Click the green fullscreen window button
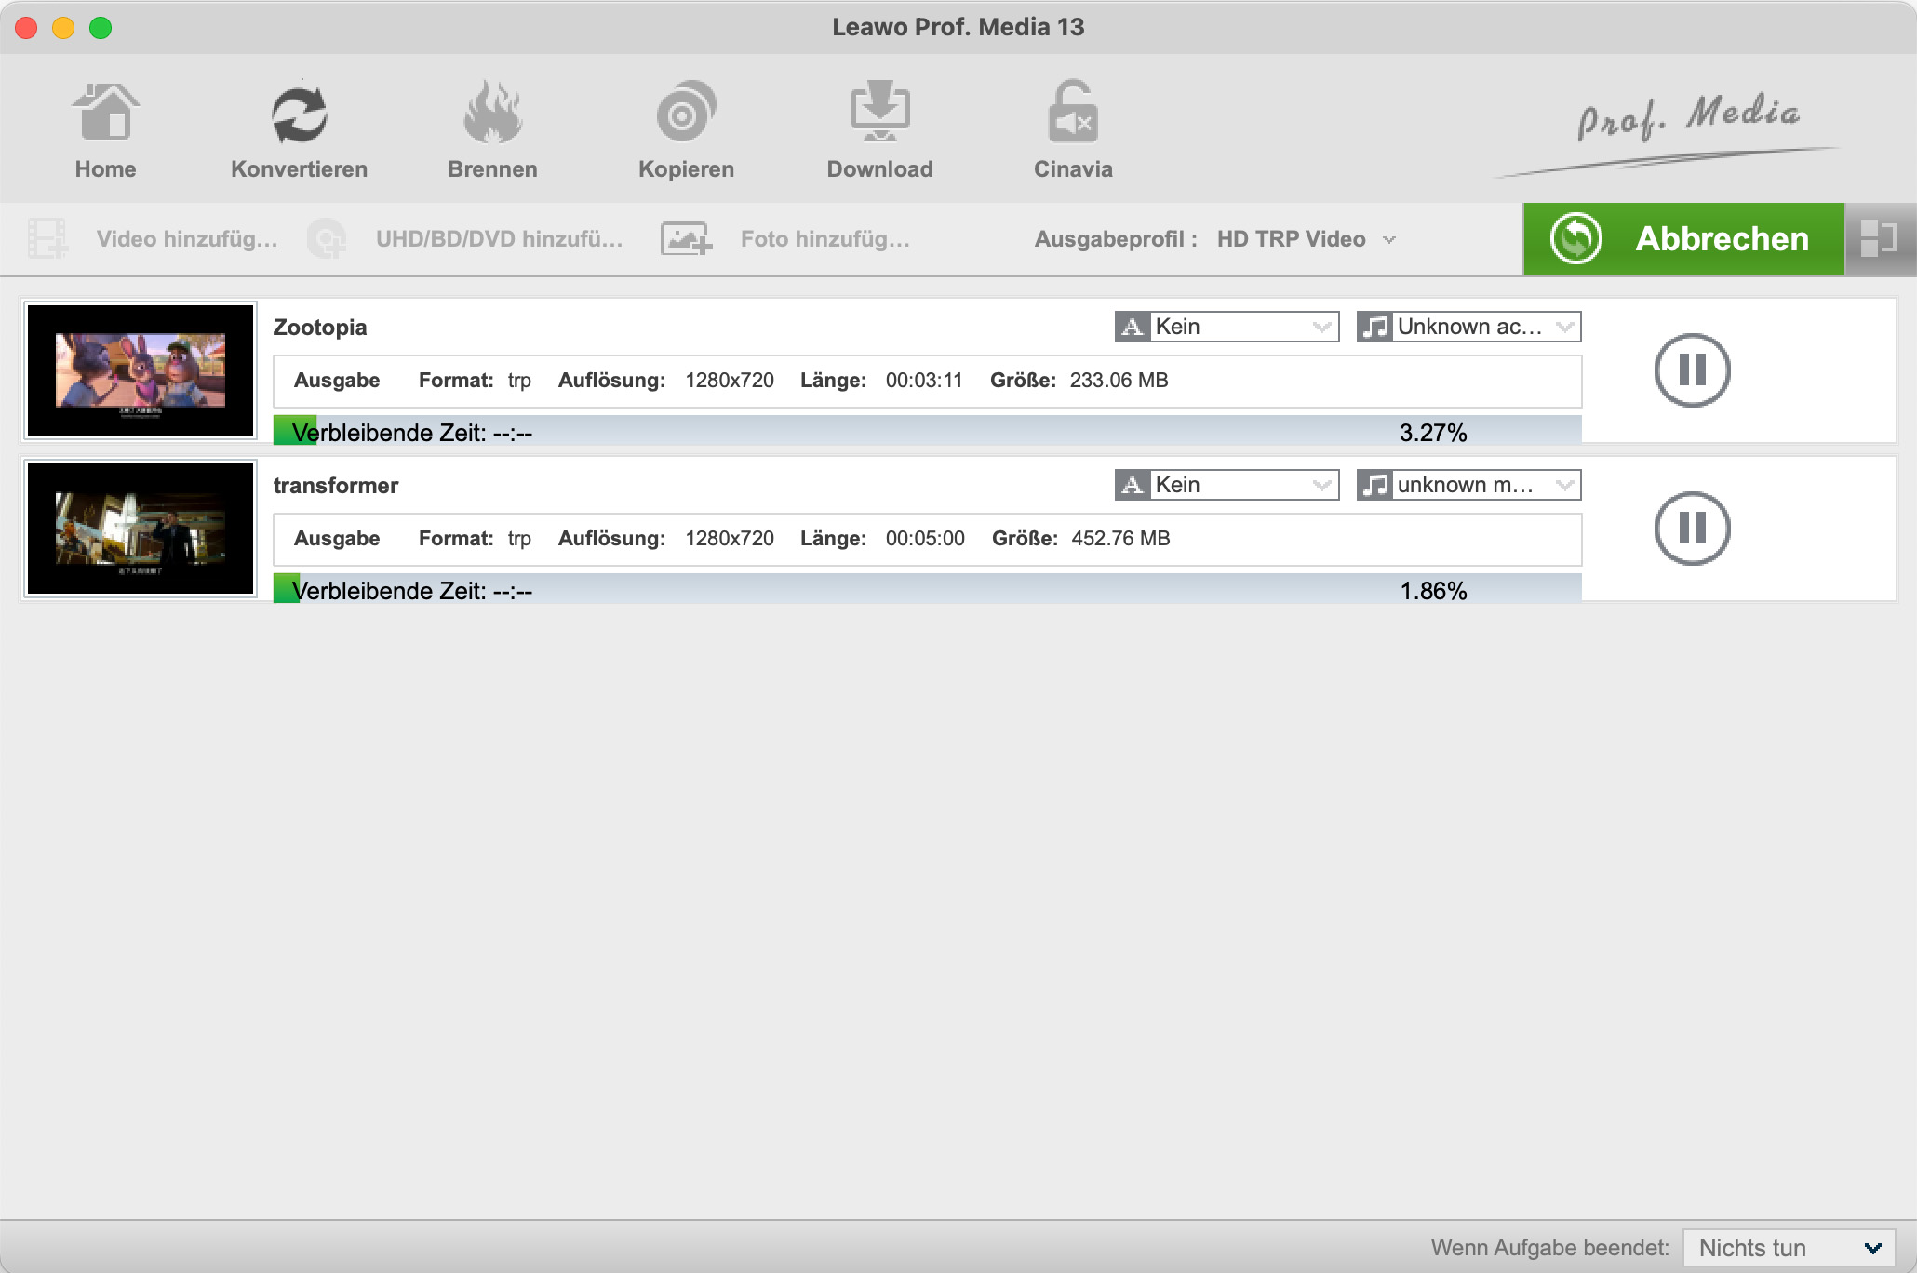1917x1273 pixels. point(101,28)
